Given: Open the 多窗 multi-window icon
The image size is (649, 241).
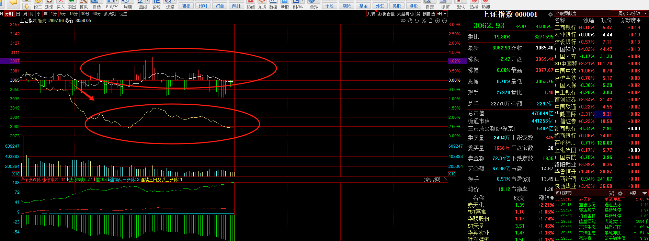Looking at the screenshot, I should pyautogui.click(x=445, y=4).
